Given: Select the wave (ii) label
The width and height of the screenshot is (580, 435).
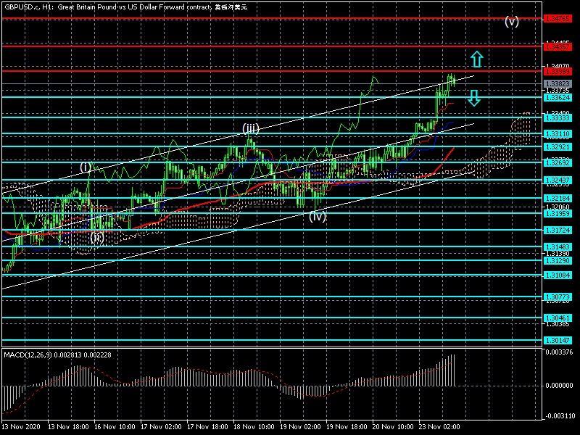Looking at the screenshot, I should coord(96,237).
